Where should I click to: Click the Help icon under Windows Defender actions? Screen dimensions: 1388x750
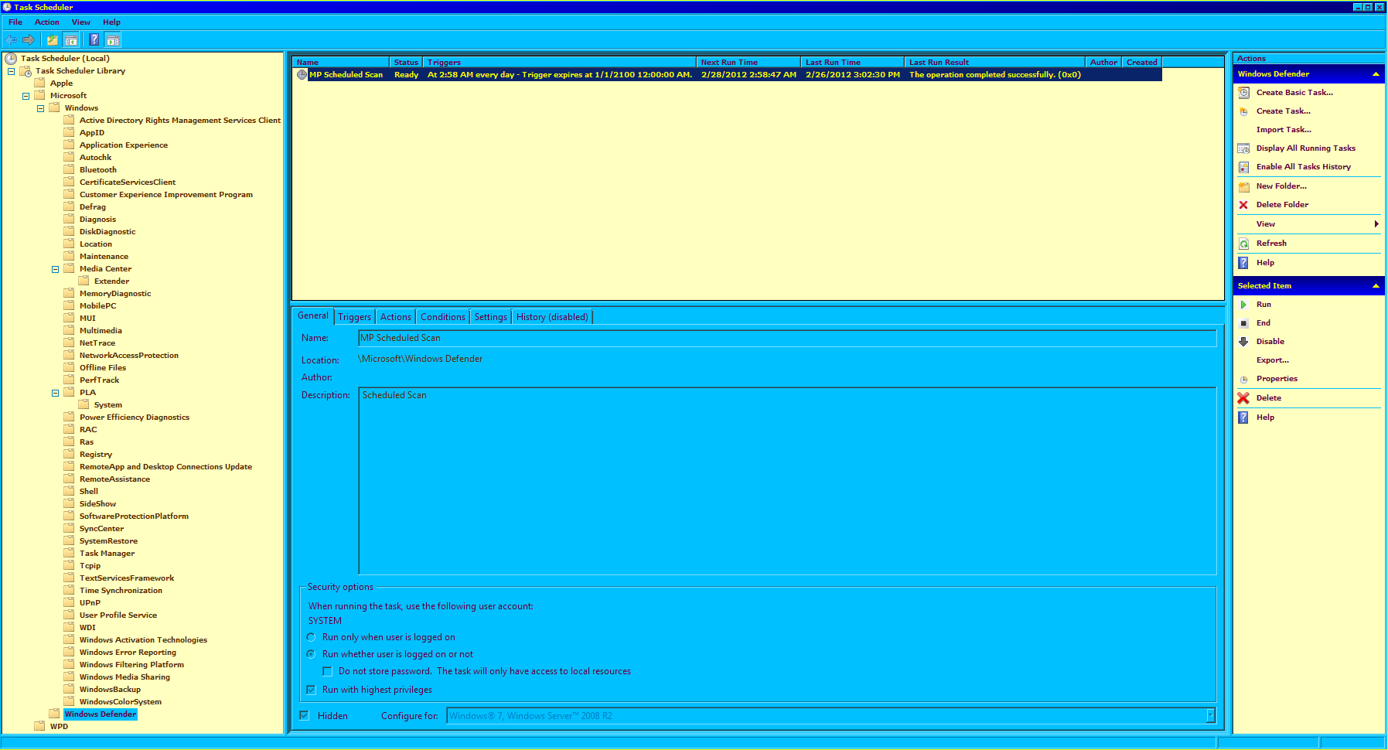pos(1243,263)
